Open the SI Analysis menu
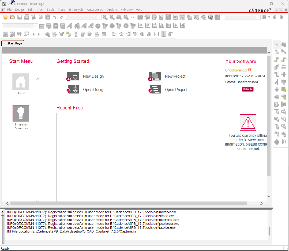This screenshot has height=251, width=289. point(76,10)
